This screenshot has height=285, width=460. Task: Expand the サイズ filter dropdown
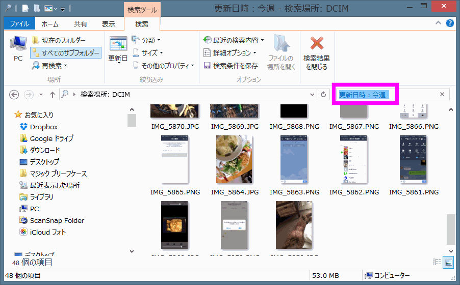(147, 53)
